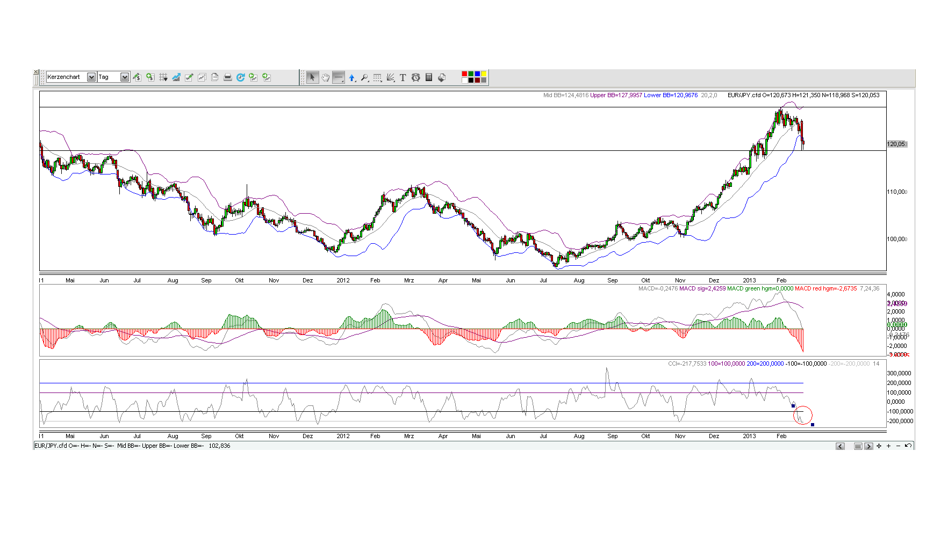Click the Mid BB=124,4816 legend text
This screenshot has height=560, width=948.
pyautogui.click(x=566, y=96)
